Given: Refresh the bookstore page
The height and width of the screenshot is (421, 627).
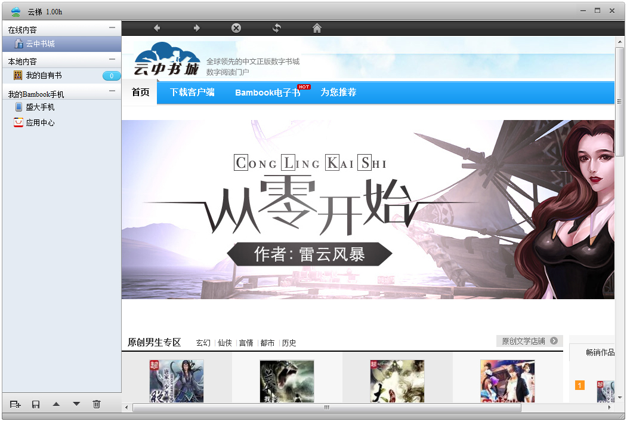Looking at the screenshot, I should tap(276, 27).
